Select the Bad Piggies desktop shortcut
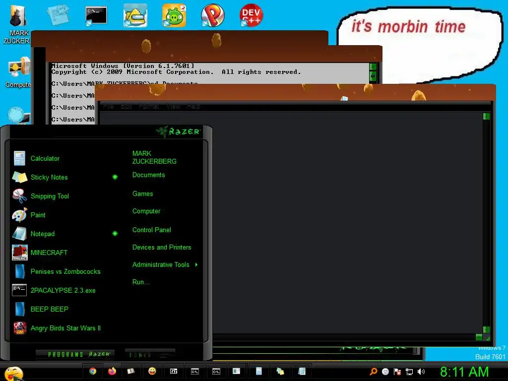This screenshot has height=381, width=508. pos(174,15)
